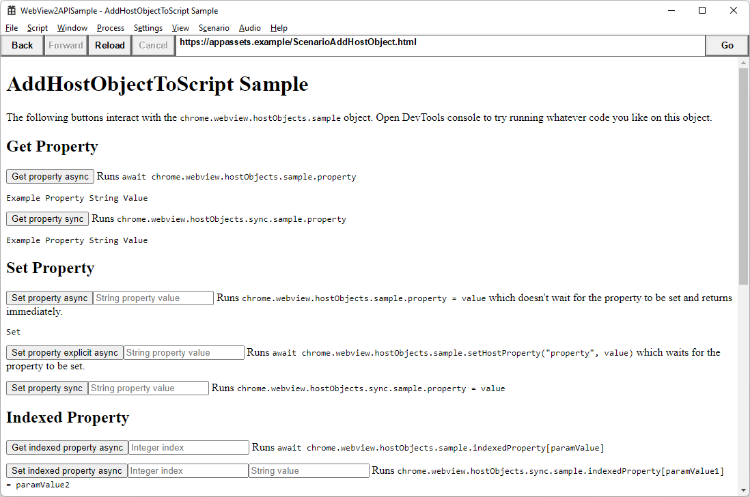This screenshot has height=497, width=750.
Task: Click the Set property async button
Action: coord(48,298)
